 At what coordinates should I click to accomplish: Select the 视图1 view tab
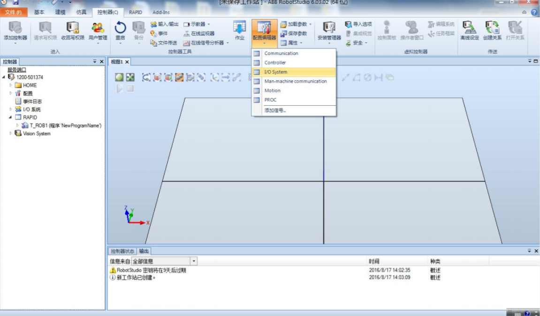(116, 62)
